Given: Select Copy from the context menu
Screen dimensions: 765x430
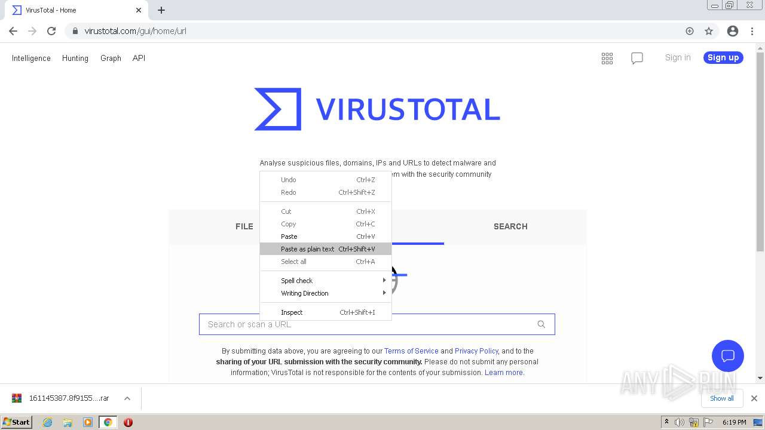Looking at the screenshot, I should pyautogui.click(x=326, y=224).
